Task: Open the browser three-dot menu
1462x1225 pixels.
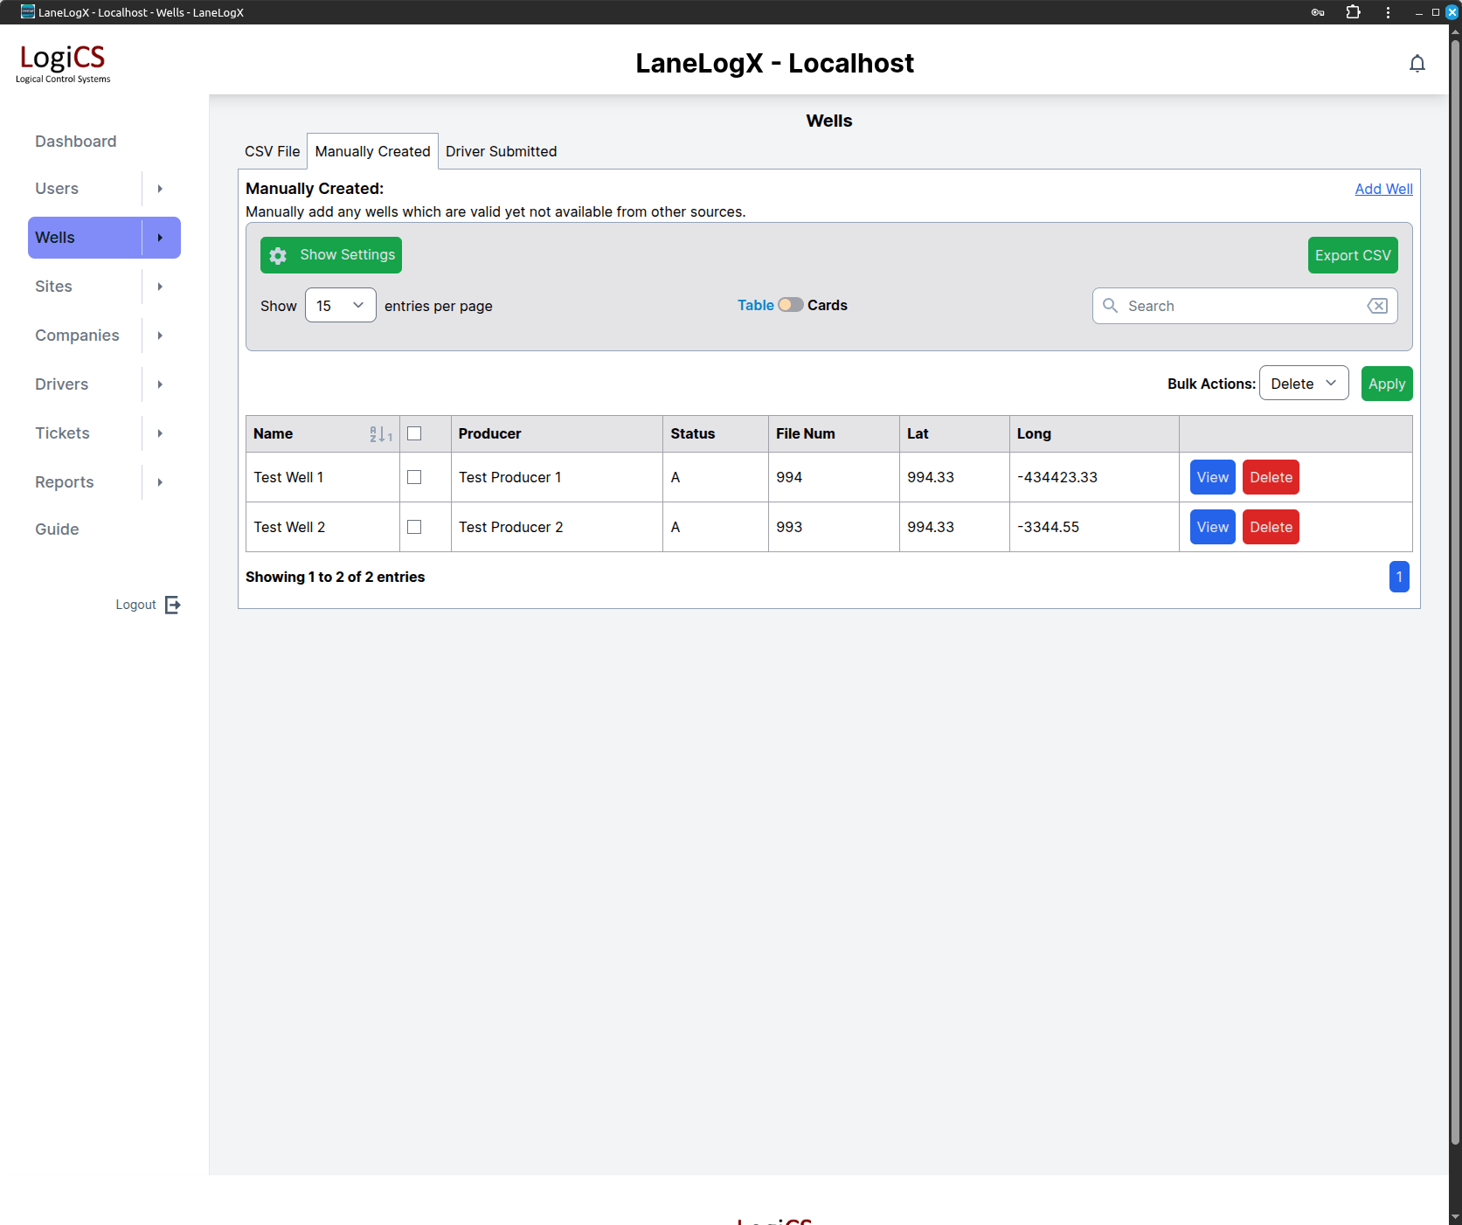Action: pos(1388,12)
